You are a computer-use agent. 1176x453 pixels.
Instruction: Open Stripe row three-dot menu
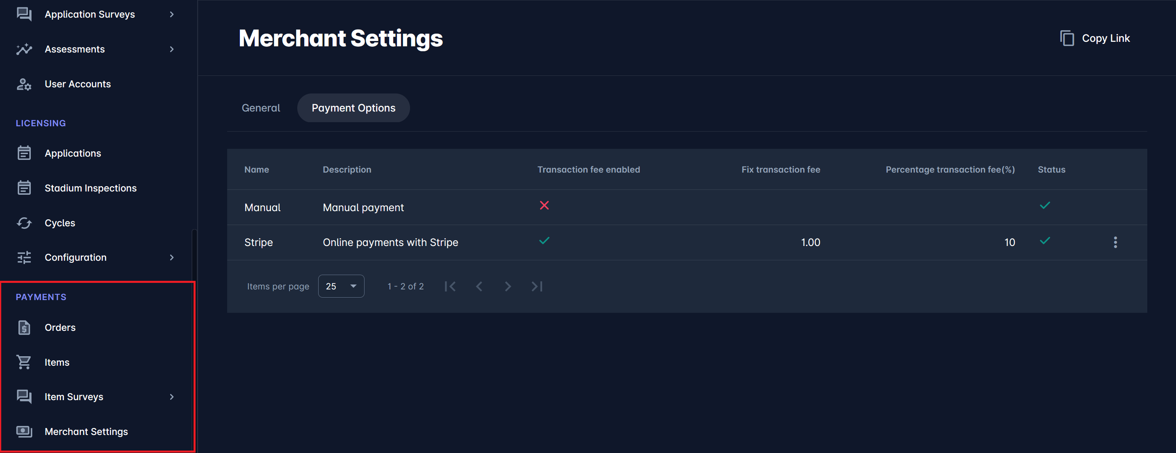pyautogui.click(x=1115, y=242)
